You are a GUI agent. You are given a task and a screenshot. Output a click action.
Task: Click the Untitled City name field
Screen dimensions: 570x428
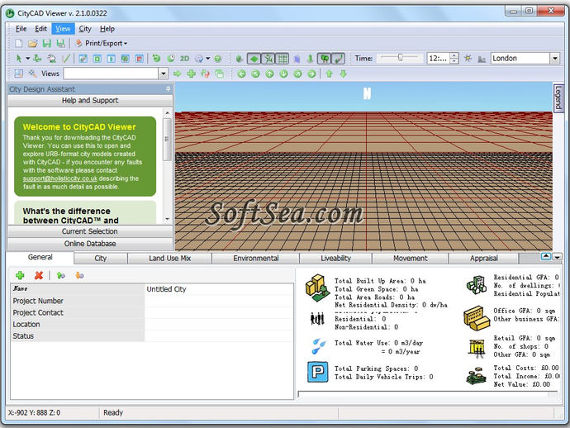pos(219,289)
